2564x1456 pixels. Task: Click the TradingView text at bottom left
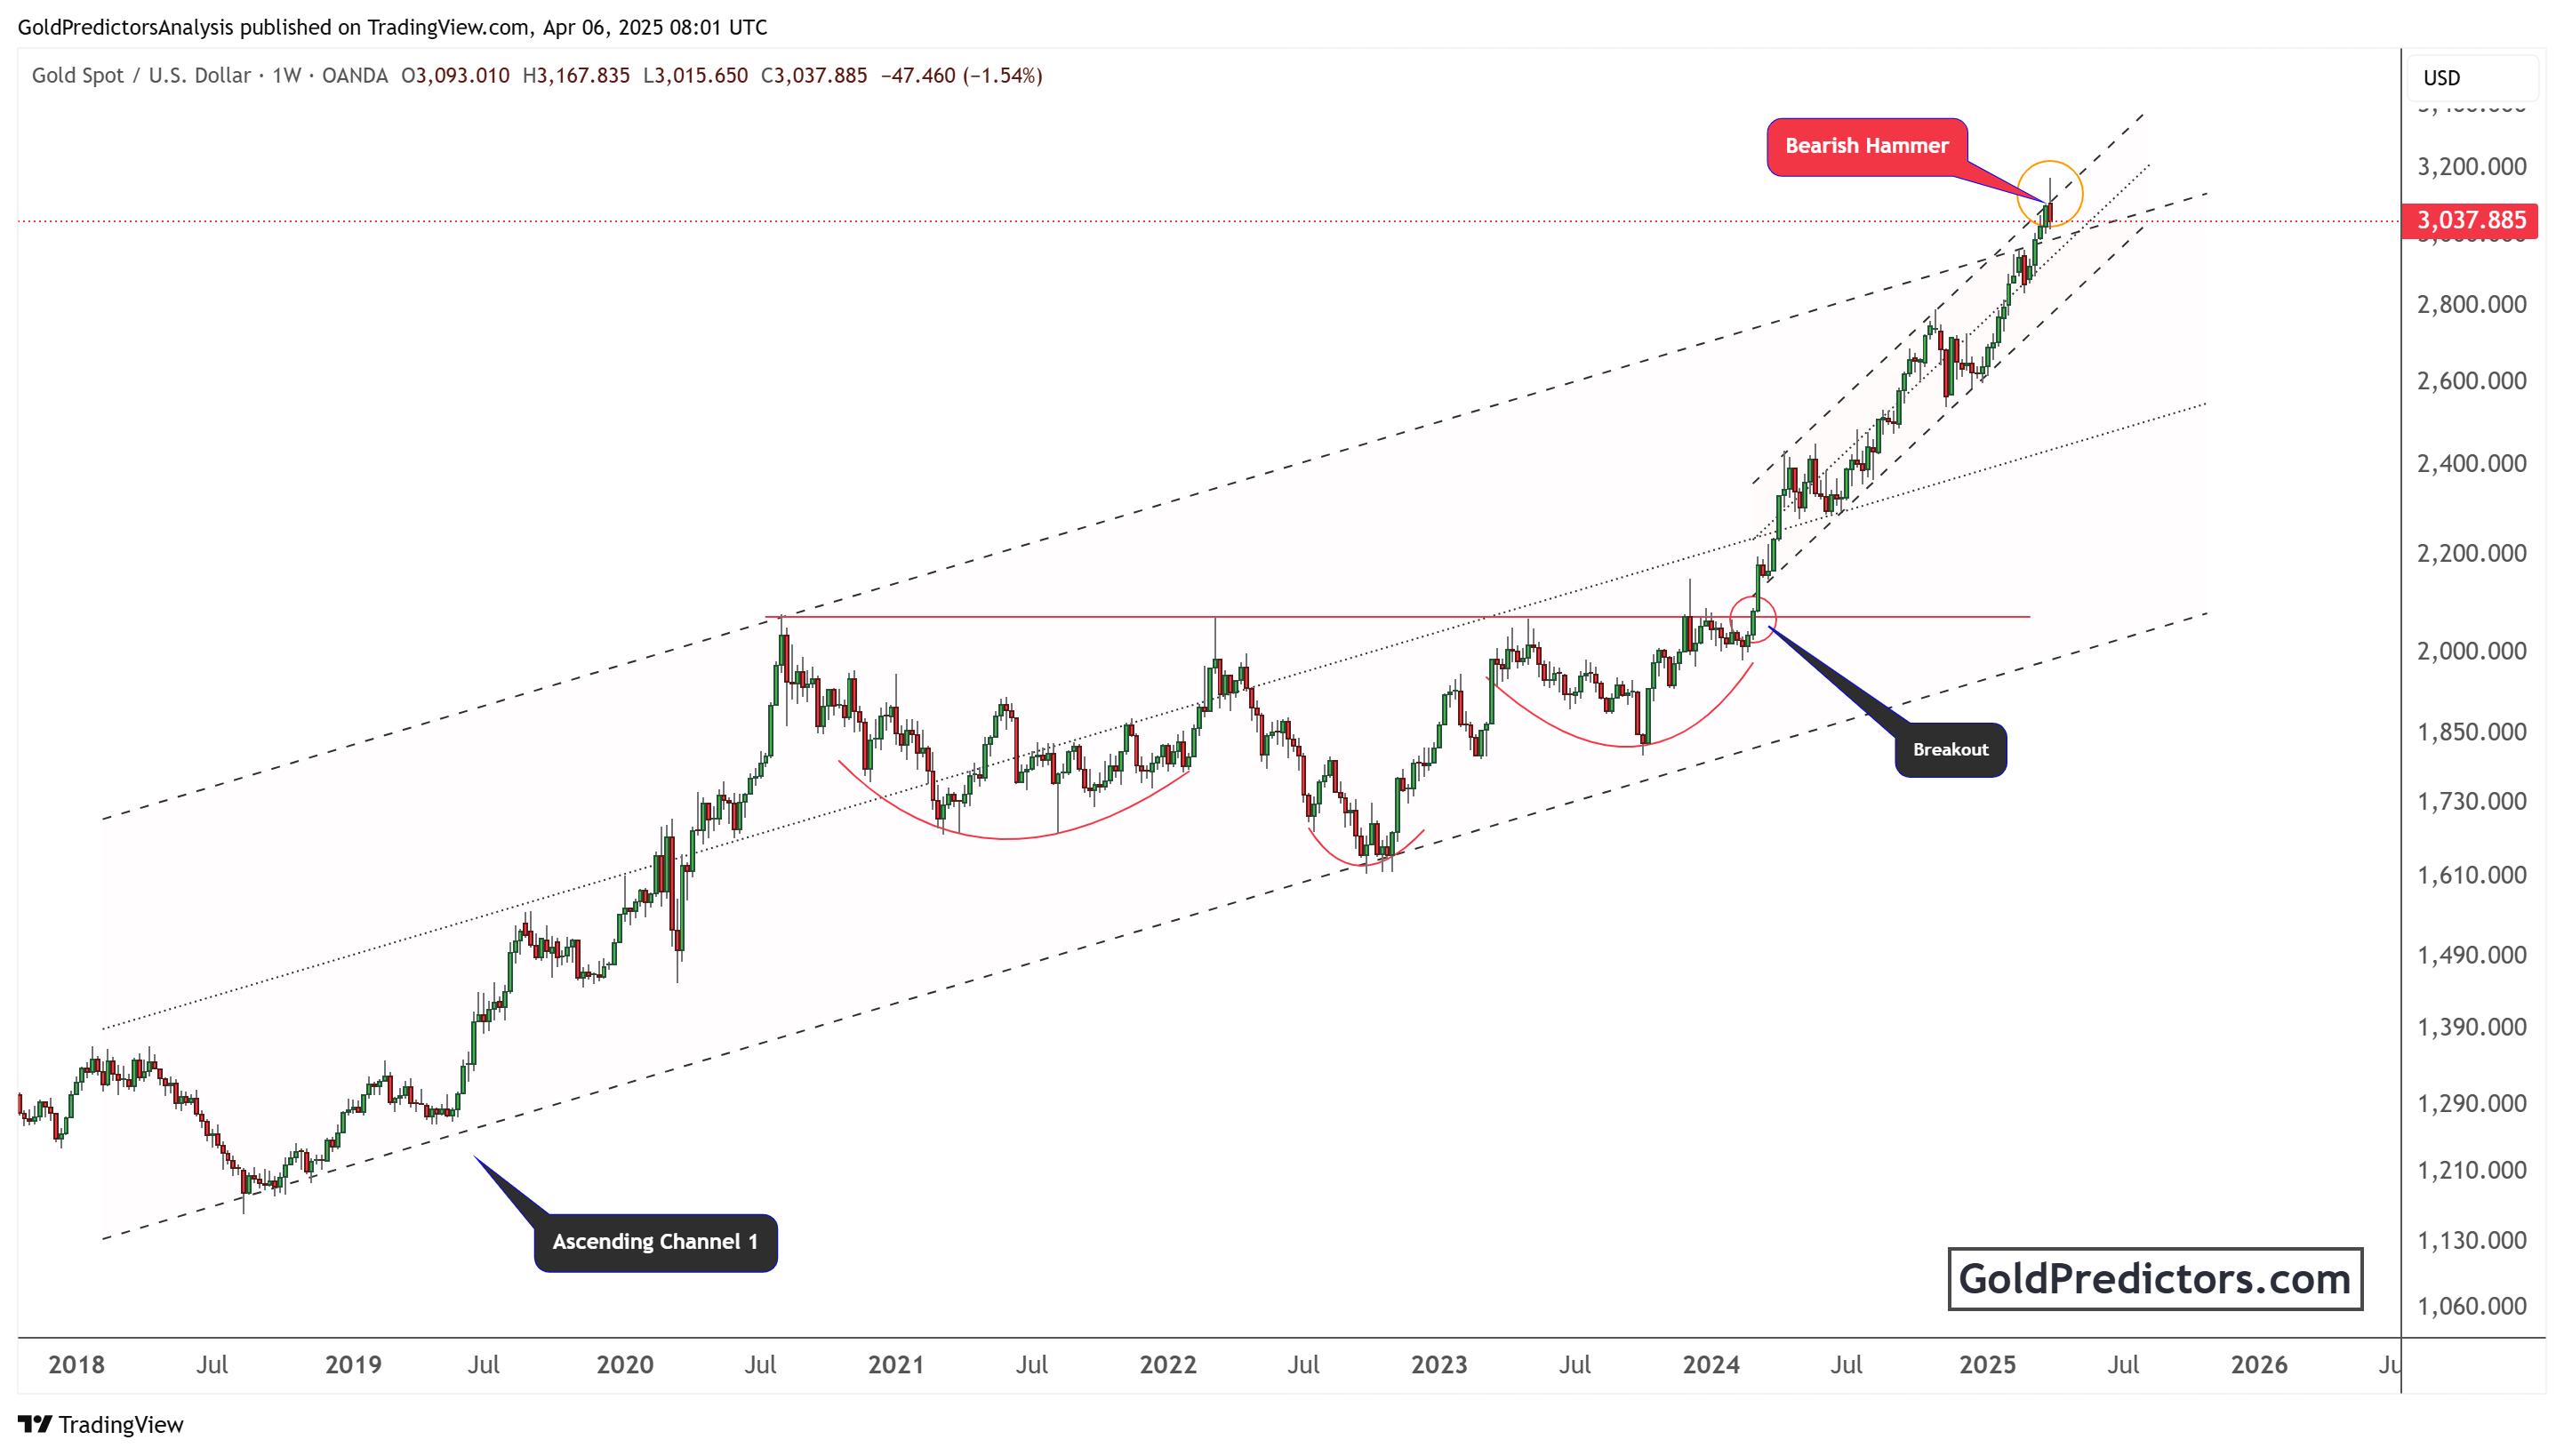[121, 1424]
